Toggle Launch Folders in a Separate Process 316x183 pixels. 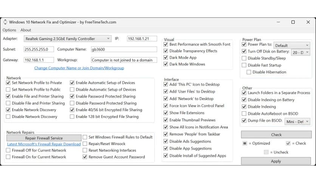coord(244,93)
